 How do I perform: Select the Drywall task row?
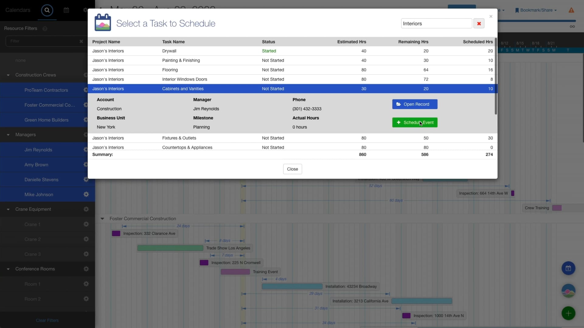291,51
